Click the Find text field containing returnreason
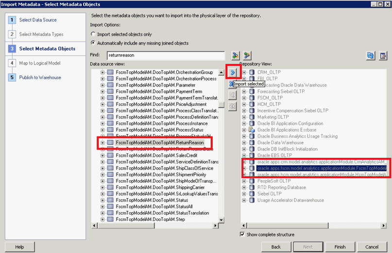The width and height of the screenshot is (392, 253). coord(166,55)
